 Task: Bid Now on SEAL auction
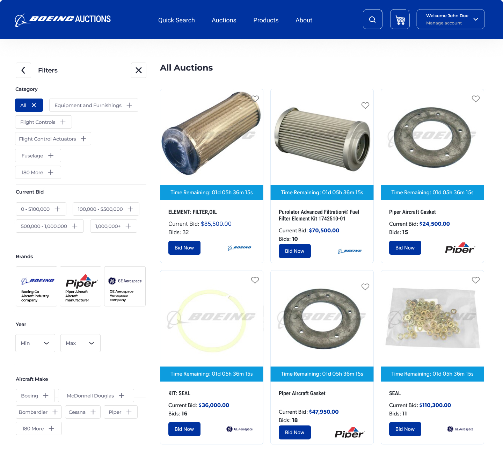tap(405, 429)
